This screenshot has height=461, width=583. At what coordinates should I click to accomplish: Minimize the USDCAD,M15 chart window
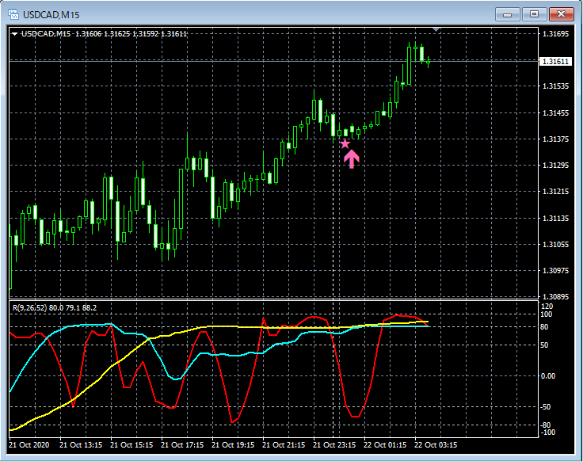[x=508, y=14]
